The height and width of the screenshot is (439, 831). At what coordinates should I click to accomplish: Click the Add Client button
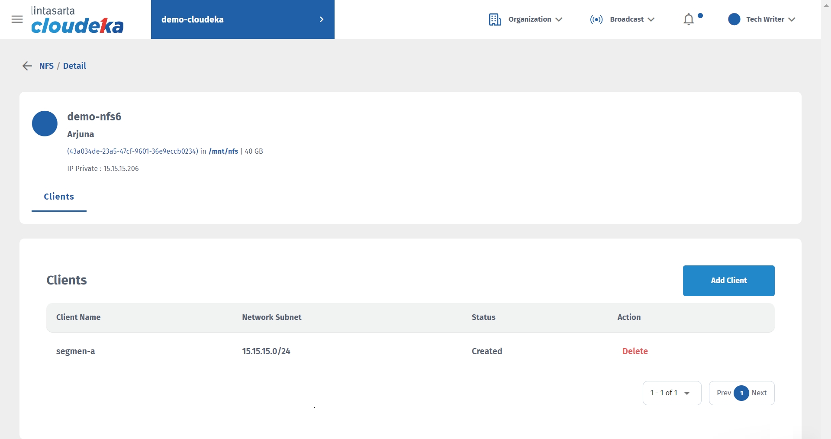728,281
